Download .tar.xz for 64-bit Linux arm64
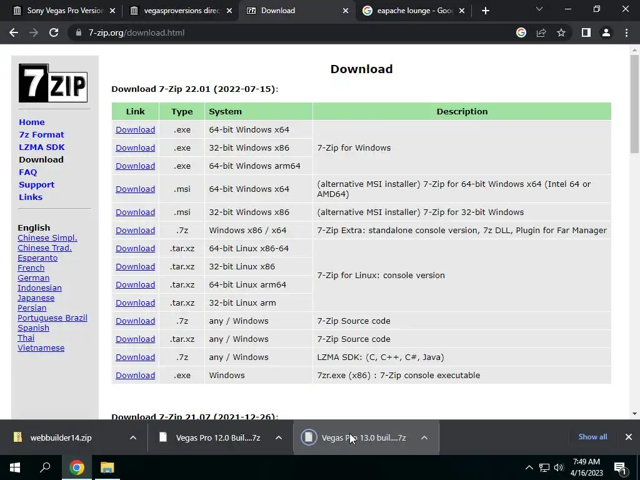The width and height of the screenshot is (640, 480). coord(135,285)
